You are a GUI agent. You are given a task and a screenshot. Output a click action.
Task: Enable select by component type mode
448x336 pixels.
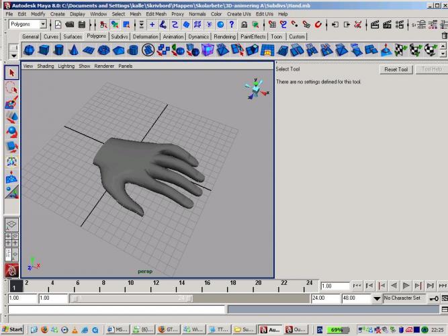tap(126, 25)
